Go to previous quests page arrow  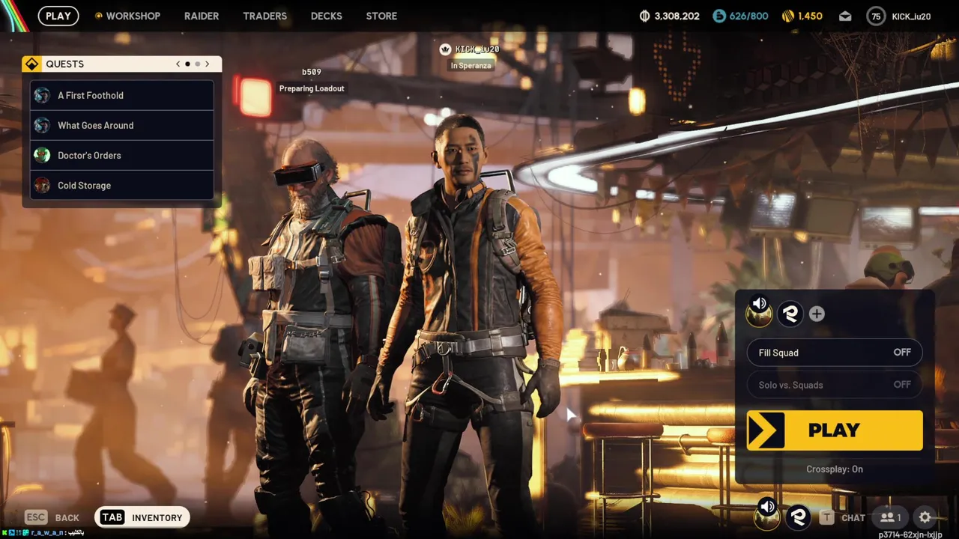pos(178,64)
